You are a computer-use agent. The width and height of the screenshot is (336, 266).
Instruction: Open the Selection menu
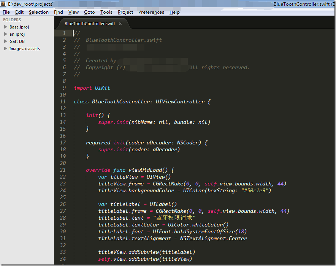coord(39,12)
